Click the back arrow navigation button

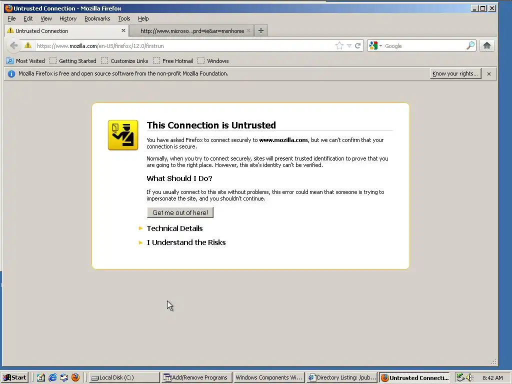click(x=13, y=45)
